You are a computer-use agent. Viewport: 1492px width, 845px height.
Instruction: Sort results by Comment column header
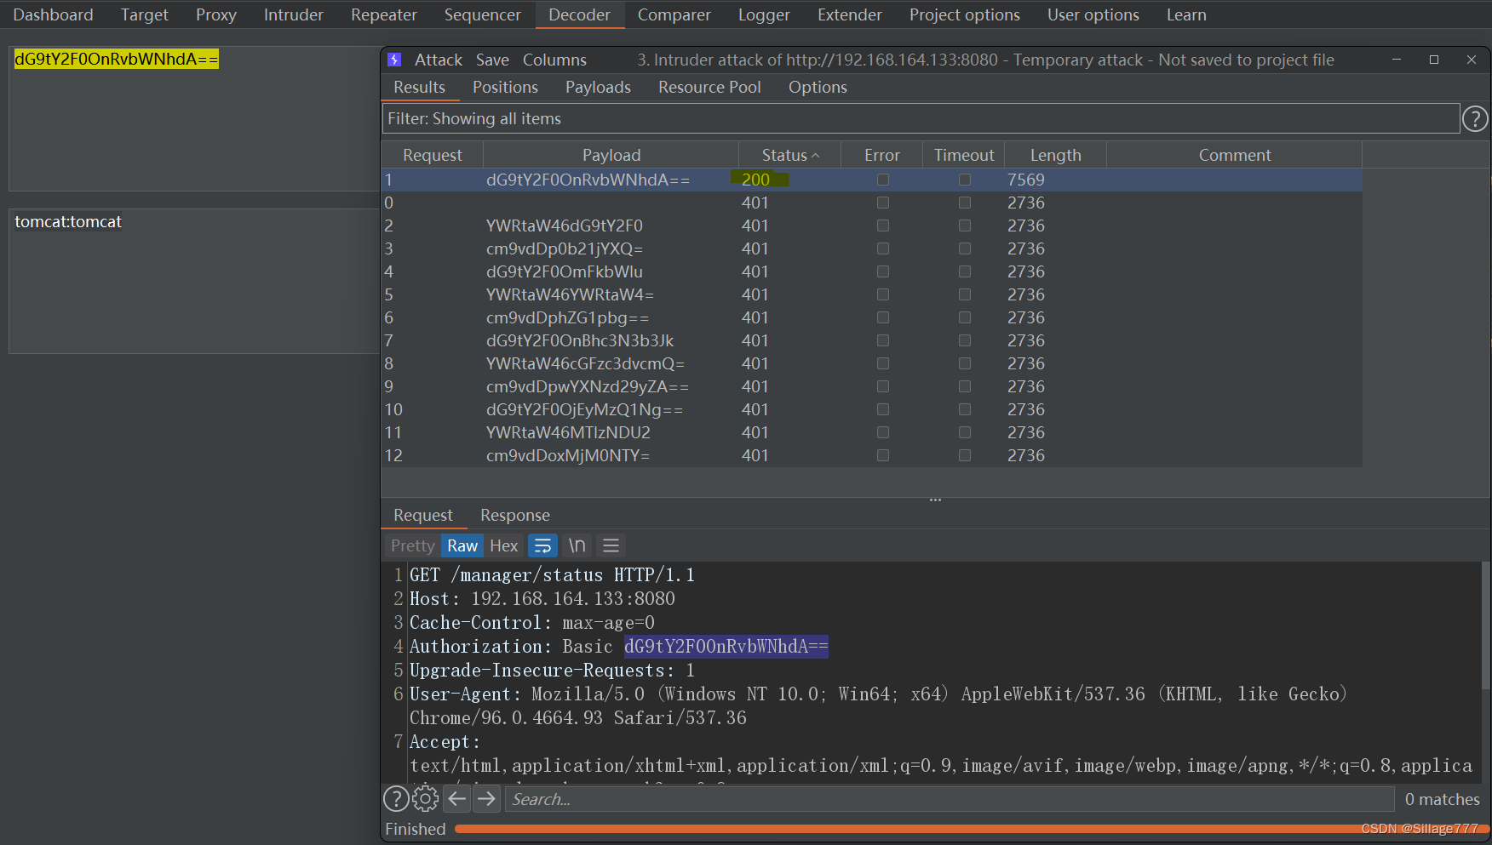1235,155
